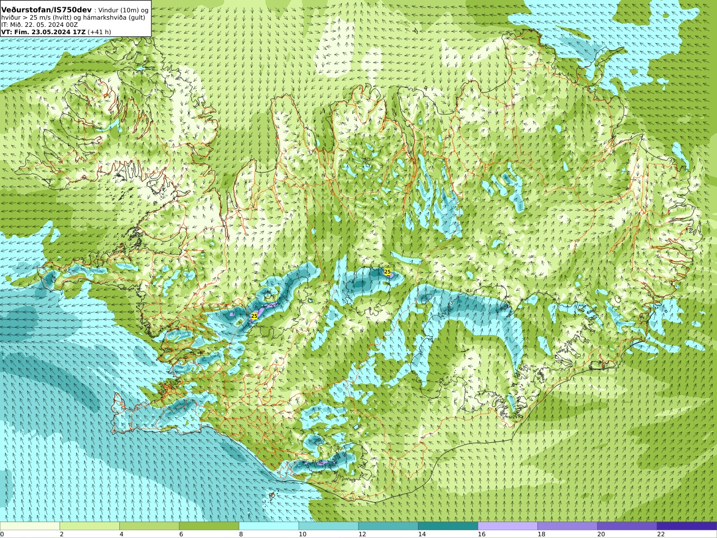Click the '14' scale label
717x538 pixels.
(422, 534)
